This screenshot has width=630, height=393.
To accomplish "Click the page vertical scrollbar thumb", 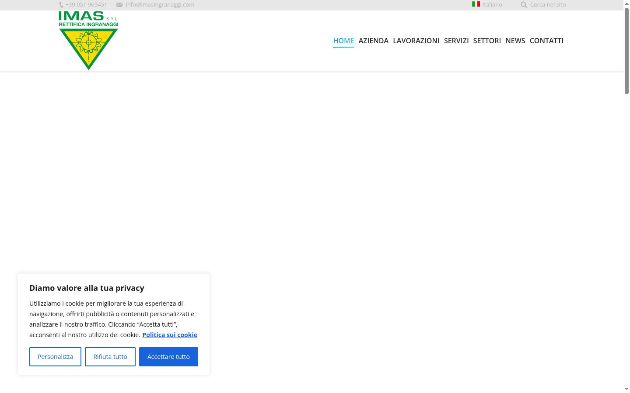I will click(626, 50).
